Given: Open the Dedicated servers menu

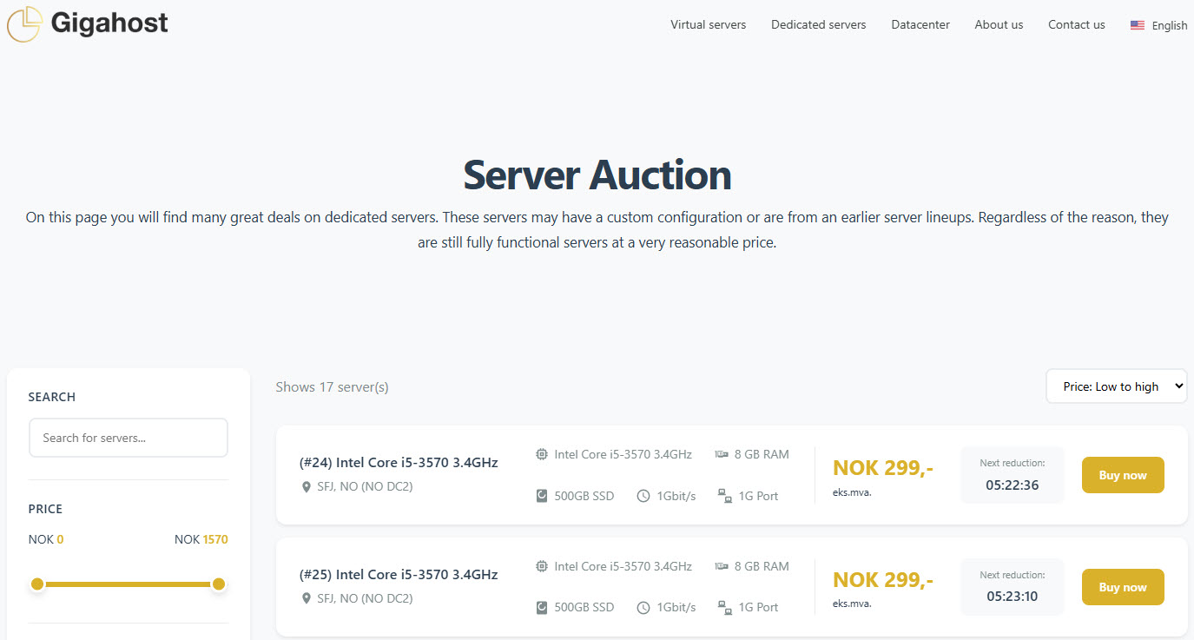Looking at the screenshot, I should [x=818, y=24].
